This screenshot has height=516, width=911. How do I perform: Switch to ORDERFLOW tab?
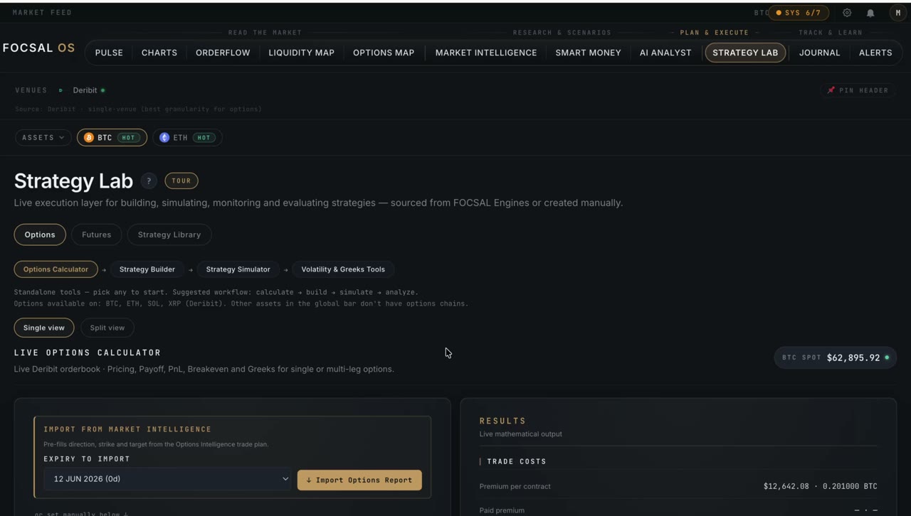[x=223, y=53]
